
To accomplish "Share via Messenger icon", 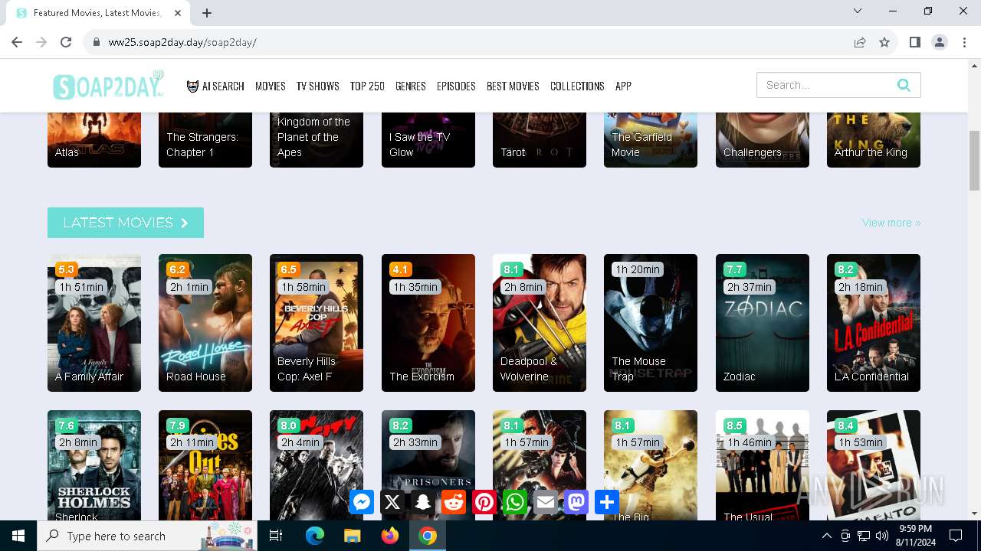I will click(x=362, y=502).
